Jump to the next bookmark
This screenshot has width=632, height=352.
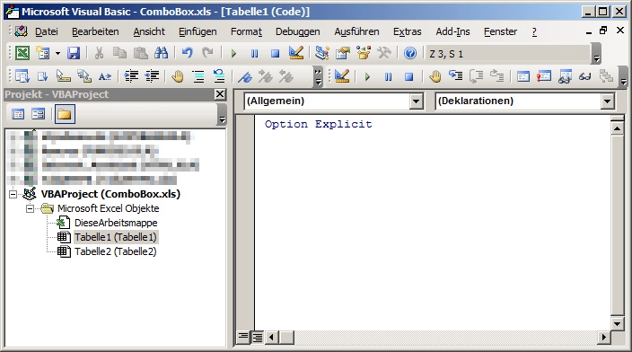pos(265,76)
